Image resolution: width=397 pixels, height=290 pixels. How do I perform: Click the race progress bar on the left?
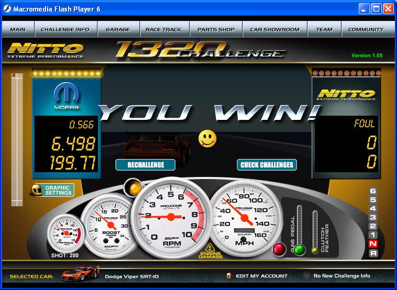coord(17,139)
